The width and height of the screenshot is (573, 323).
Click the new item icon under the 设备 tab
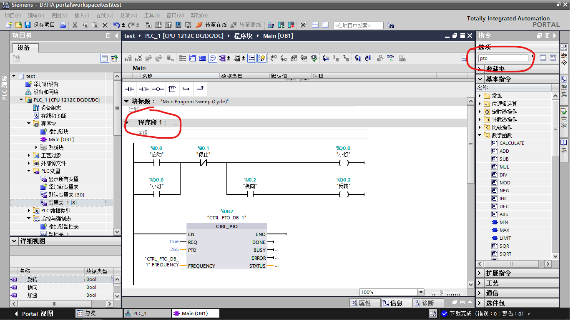tap(16, 58)
